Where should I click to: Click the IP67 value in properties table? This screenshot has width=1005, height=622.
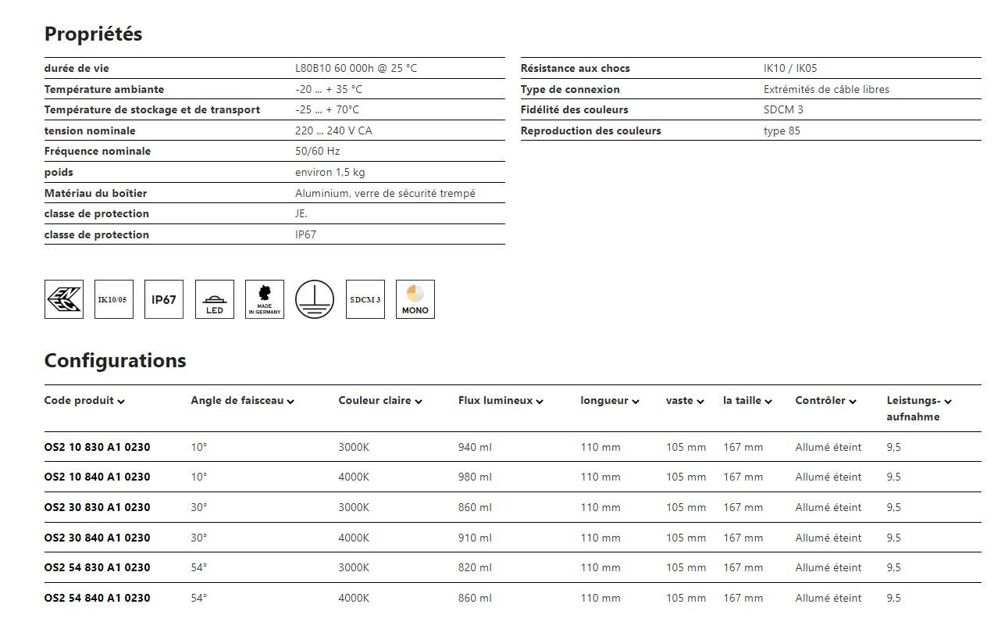click(x=305, y=234)
